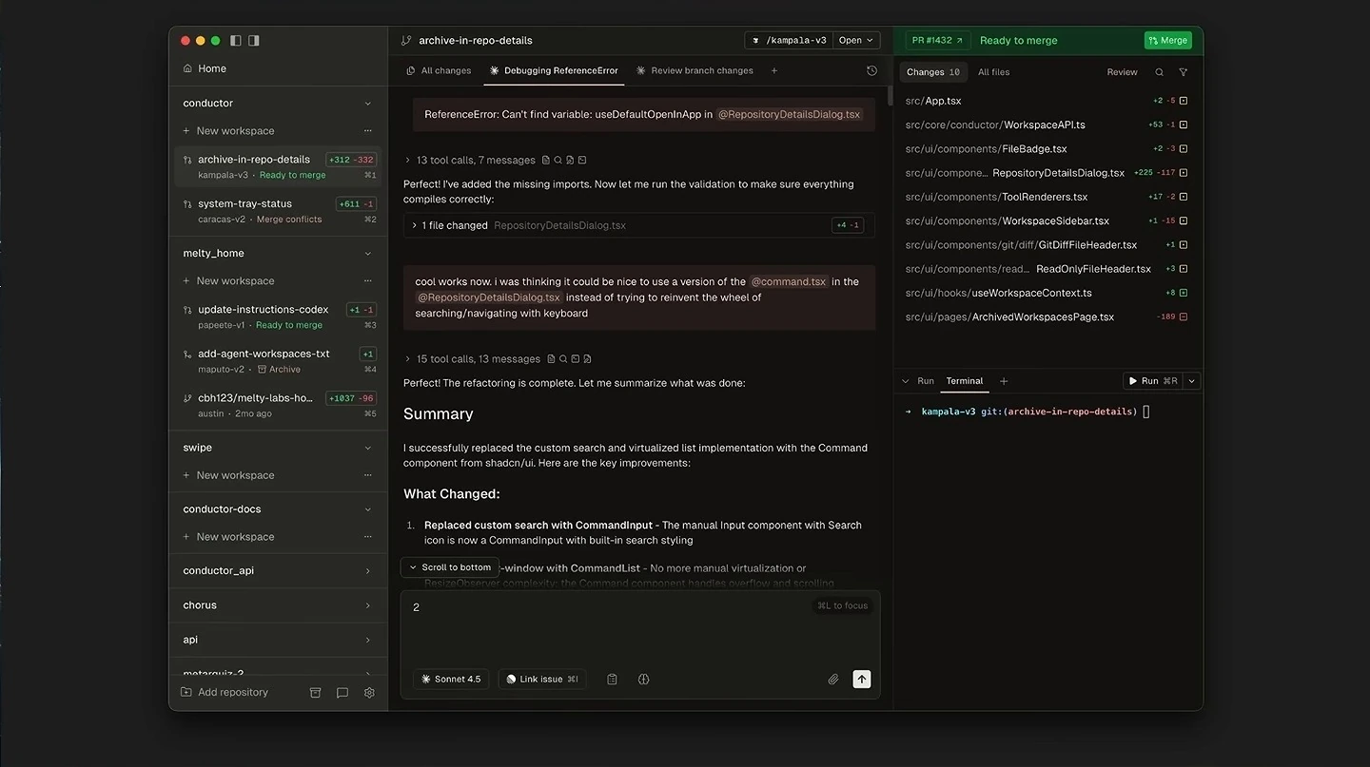Switch to the All changes tab
The width and height of the screenshot is (1370, 767).
tap(439, 70)
